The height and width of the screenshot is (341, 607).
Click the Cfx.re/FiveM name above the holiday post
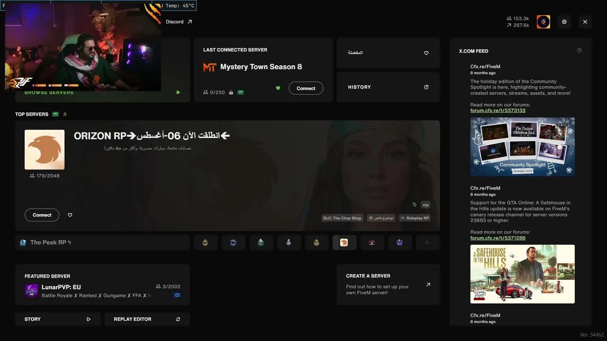pos(485,67)
